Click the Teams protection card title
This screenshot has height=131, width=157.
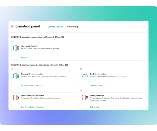tap(97, 96)
